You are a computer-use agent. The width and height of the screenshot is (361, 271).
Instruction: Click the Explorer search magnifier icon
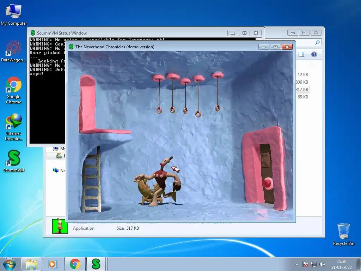tap(317, 42)
